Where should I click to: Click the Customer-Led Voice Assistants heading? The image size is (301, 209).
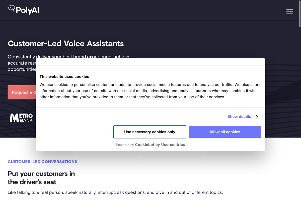point(66,44)
